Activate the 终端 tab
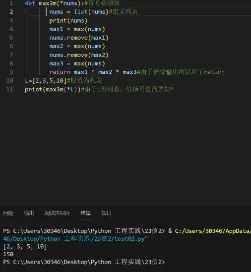The image size is (251, 272). (x=85, y=213)
